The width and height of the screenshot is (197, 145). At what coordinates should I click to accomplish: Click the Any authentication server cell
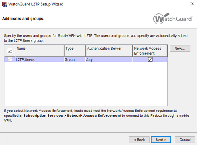click(109, 60)
